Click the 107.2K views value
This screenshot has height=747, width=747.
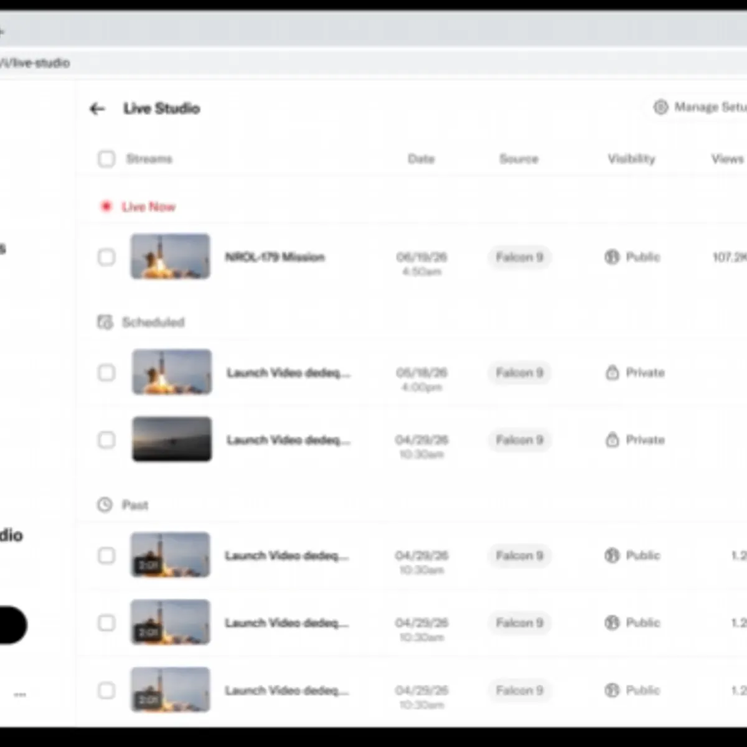(730, 256)
